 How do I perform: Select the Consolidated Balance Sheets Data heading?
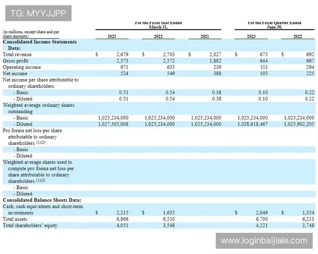[x=42, y=200]
